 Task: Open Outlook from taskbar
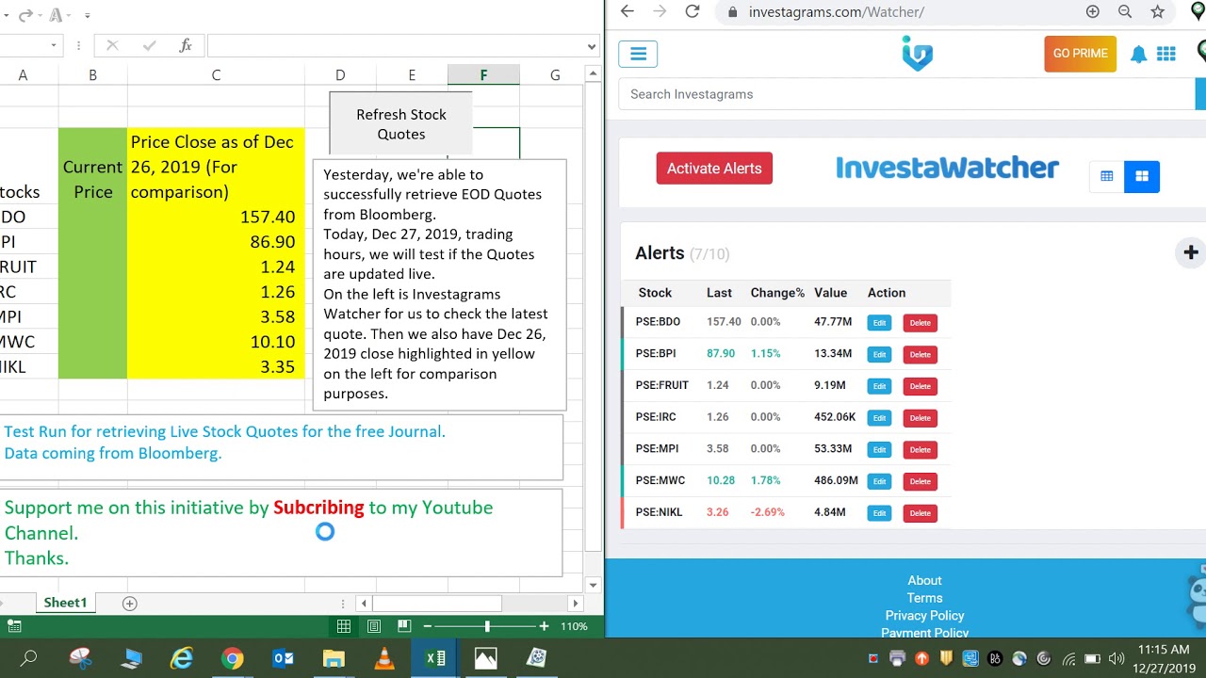[x=283, y=658]
